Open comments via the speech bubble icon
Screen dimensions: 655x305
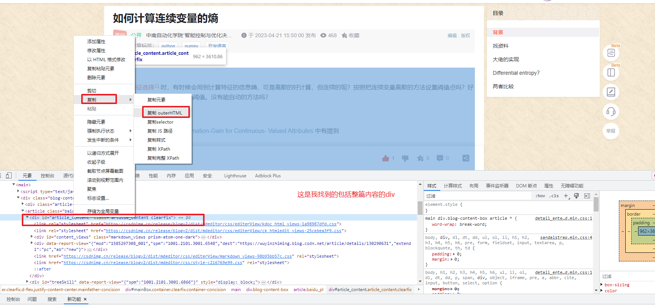point(440,158)
